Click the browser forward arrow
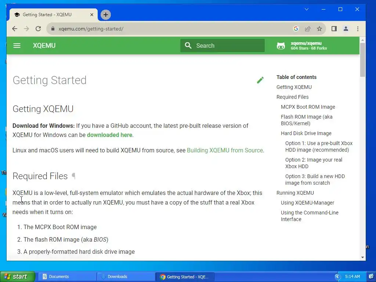 (x=26, y=29)
